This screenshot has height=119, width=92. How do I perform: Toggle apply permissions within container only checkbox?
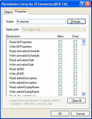pos(8,102)
